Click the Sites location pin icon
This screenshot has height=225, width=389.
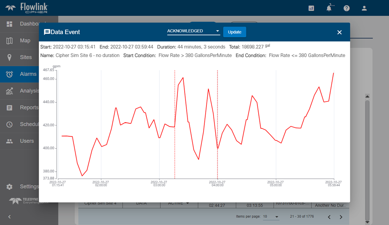click(x=10, y=58)
